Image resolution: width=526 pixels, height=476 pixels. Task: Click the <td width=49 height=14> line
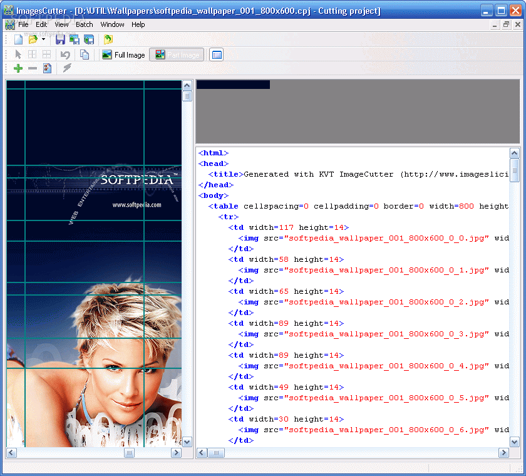tap(286, 388)
